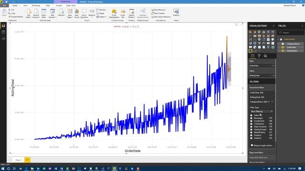
Task: Select the R script visual icon
Action: pyautogui.click(x=268, y=47)
